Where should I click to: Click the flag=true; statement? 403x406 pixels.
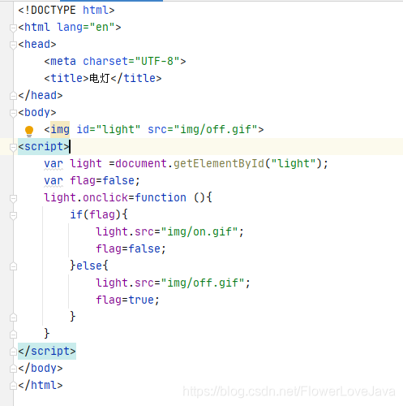(x=127, y=300)
